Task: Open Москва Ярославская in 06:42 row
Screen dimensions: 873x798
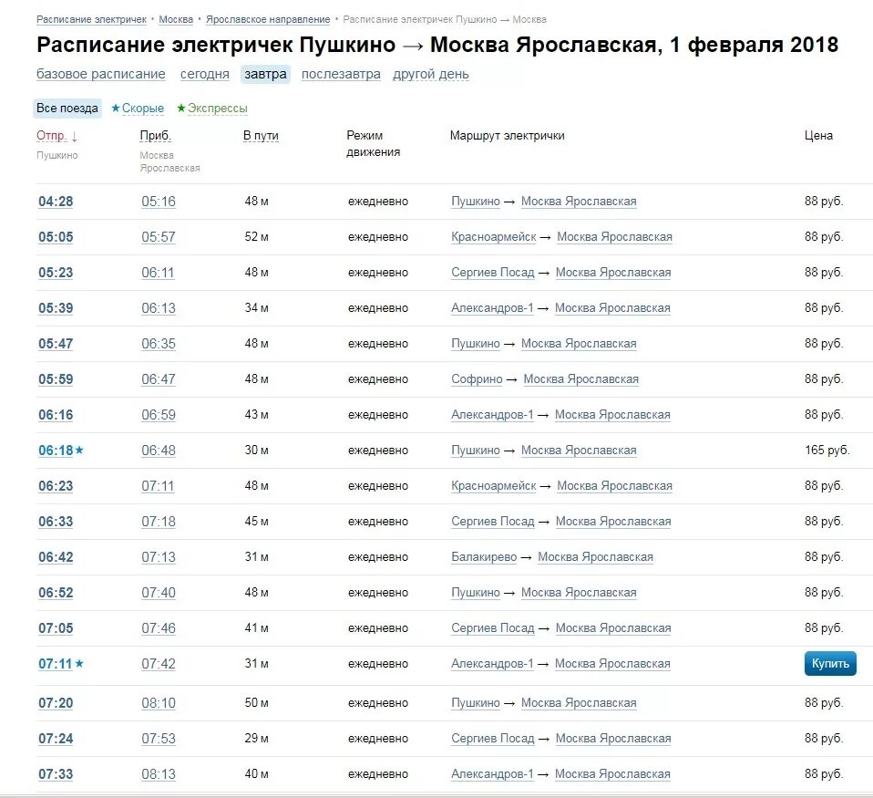Action: (x=595, y=557)
